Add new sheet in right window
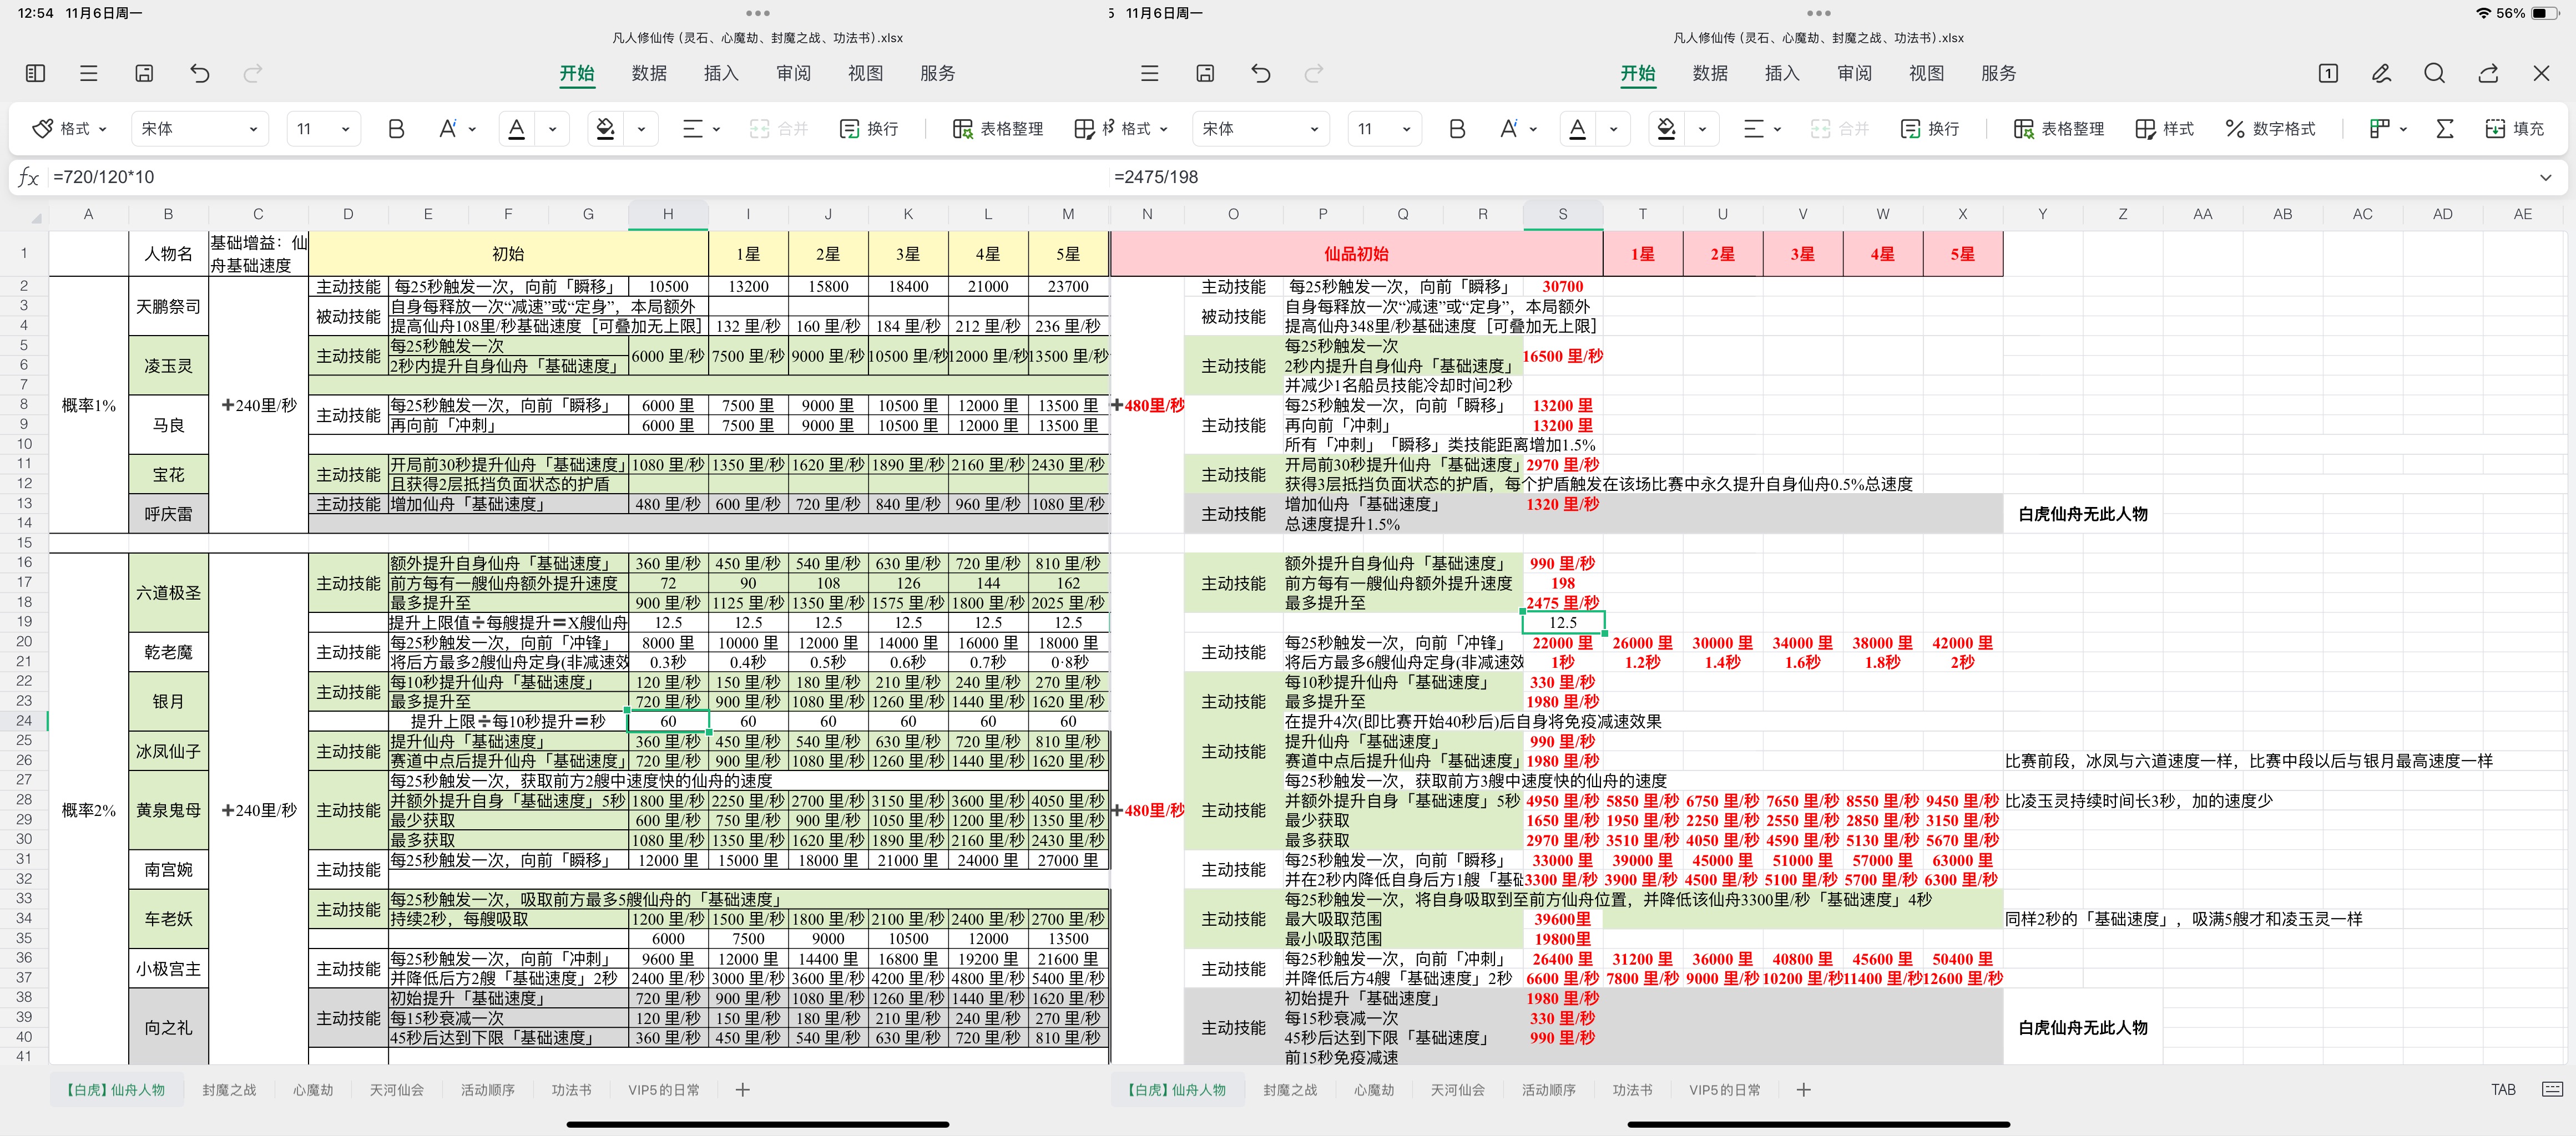 1804,1090
